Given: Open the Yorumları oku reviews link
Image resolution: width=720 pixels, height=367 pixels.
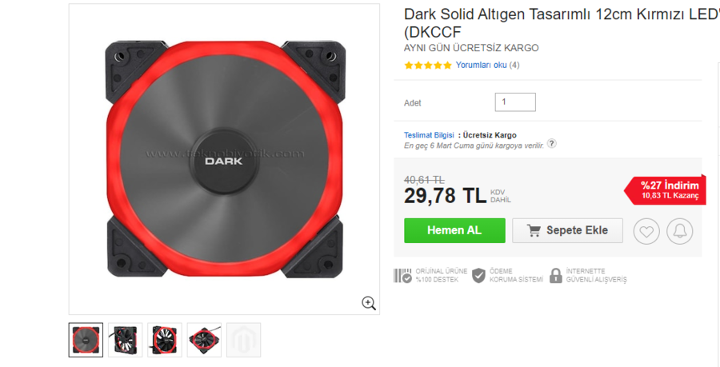Looking at the screenshot, I should tap(482, 65).
